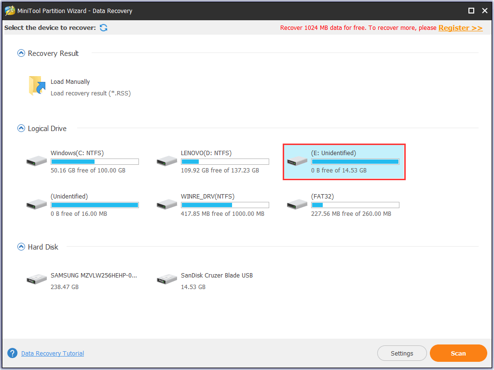Click the blue help question mark icon
Viewport: 494px width, 370px height.
pos(12,353)
